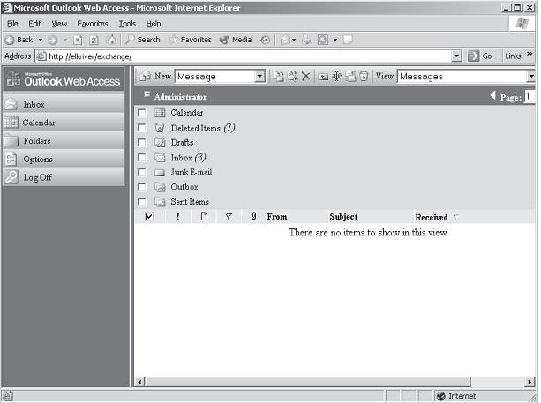Click the Calendar folder icon in list
The height and width of the screenshot is (403, 541).
(160, 112)
